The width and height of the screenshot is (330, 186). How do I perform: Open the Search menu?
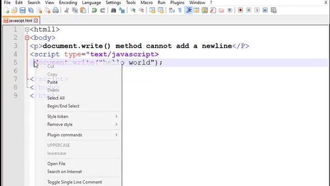coord(34,3)
